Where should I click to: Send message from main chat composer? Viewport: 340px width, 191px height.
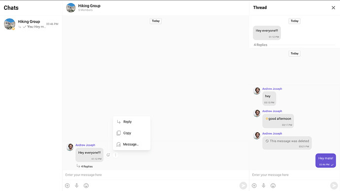tap(243, 186)
